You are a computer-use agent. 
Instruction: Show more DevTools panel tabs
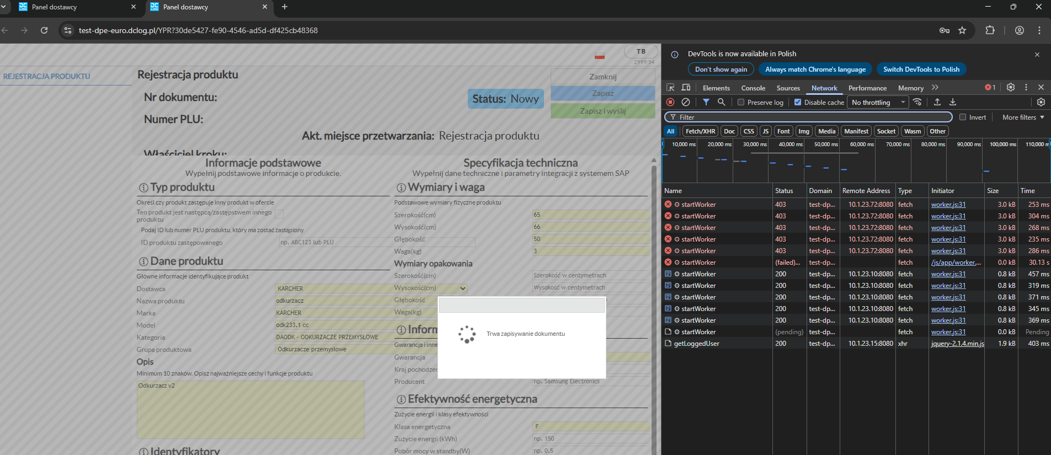point(935,88)
